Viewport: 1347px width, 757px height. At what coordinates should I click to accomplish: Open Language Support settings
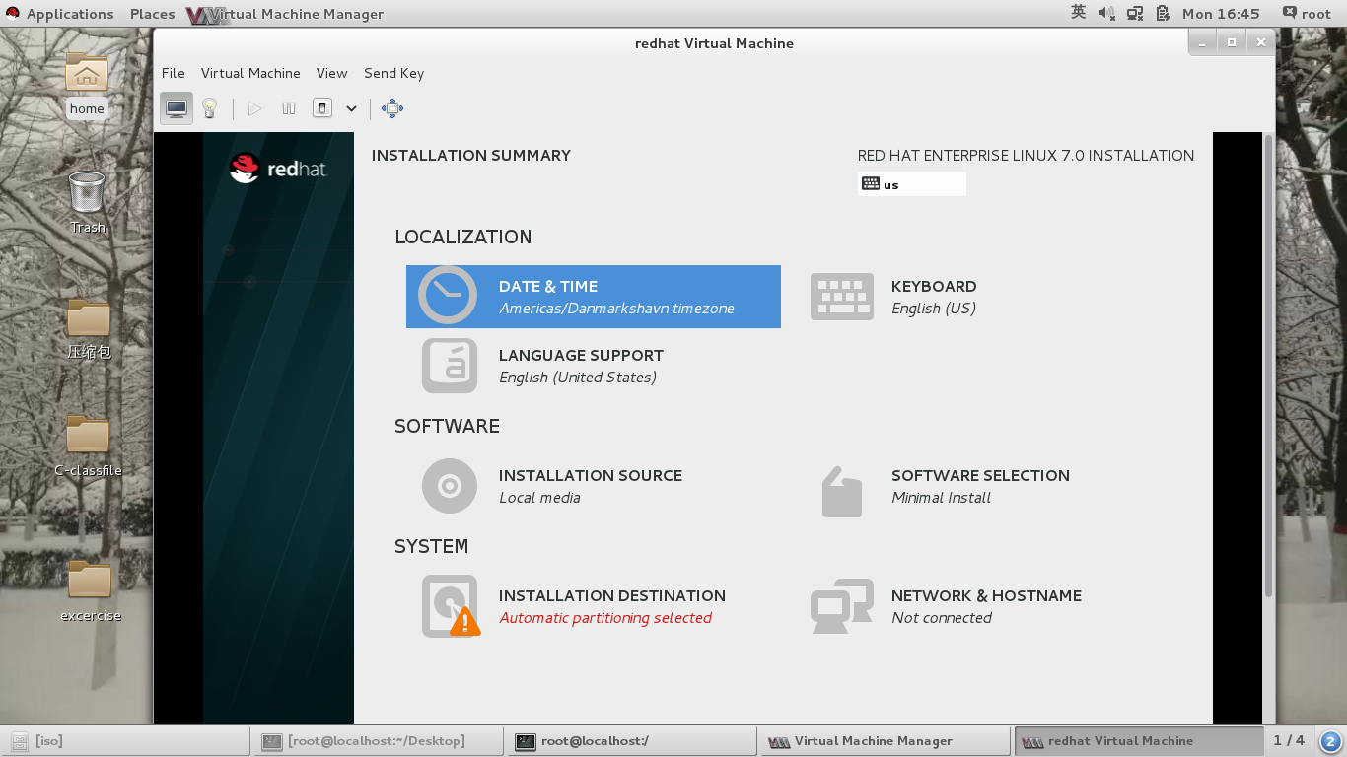click(581, 366)
